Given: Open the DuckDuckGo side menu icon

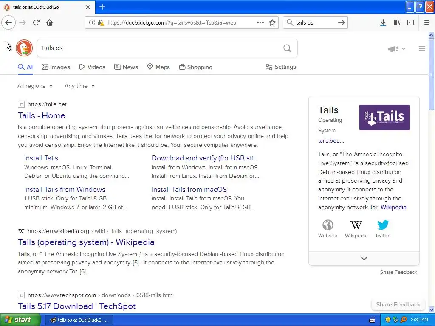Looking at the screenshot, I should [422, 48].
